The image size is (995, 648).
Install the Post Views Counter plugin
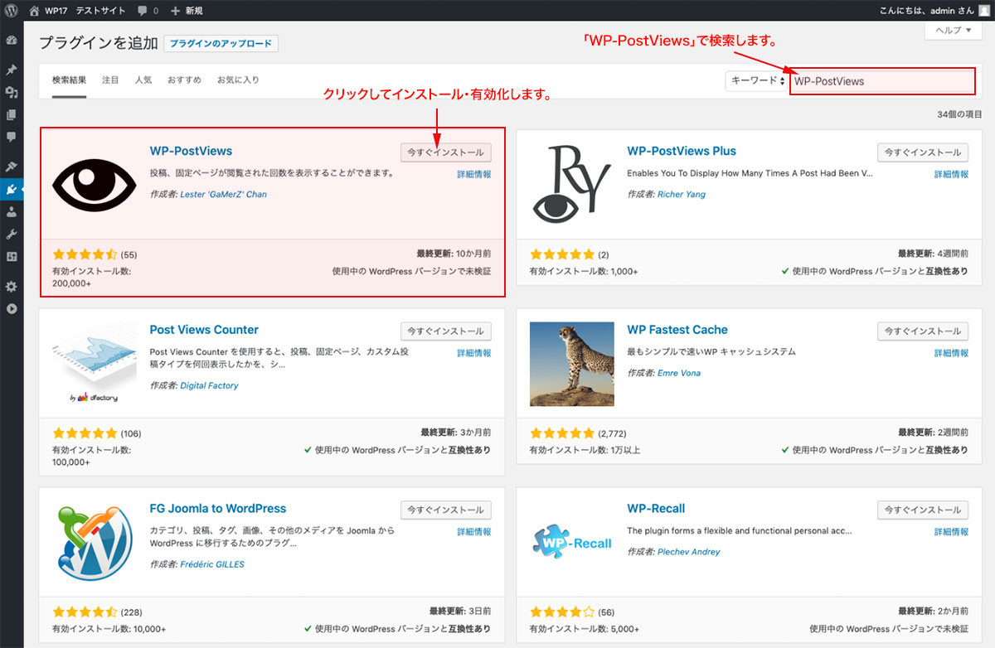445,331
